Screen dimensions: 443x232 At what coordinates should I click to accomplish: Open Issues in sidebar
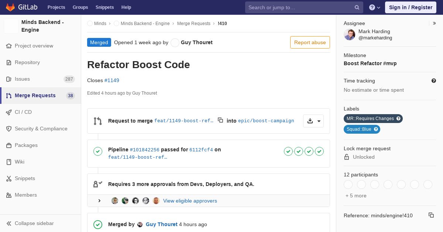click(41, 79)
